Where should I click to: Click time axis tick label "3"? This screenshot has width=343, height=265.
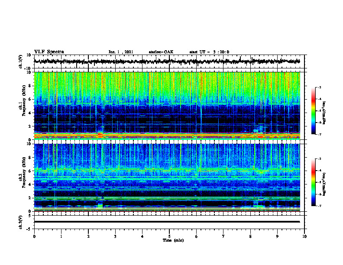[x=115, y=236]
